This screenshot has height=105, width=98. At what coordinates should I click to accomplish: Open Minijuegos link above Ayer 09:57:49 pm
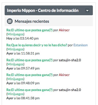tap(15, 64)
